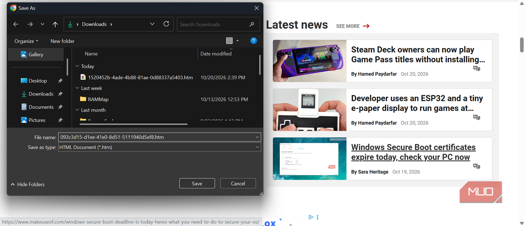Open the recent locations dropdown chevron
The height and width of the screenshot is (226, 525).
(x=42, y=24)
